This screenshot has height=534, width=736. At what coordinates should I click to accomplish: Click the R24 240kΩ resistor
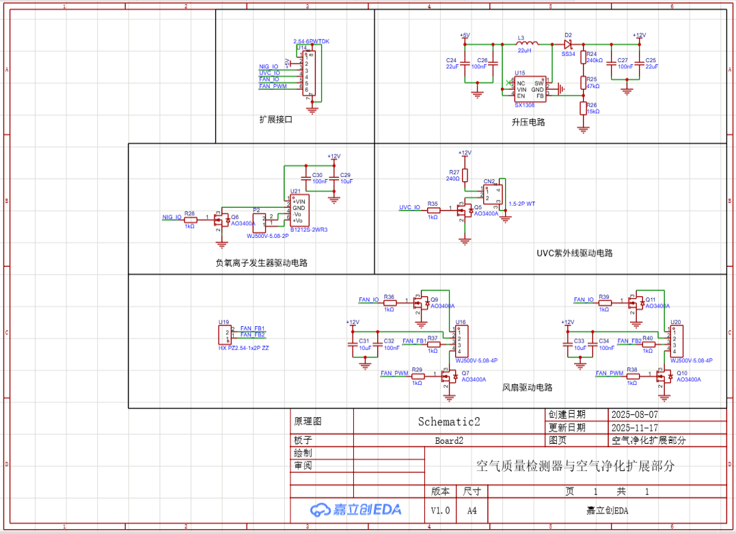583,57
